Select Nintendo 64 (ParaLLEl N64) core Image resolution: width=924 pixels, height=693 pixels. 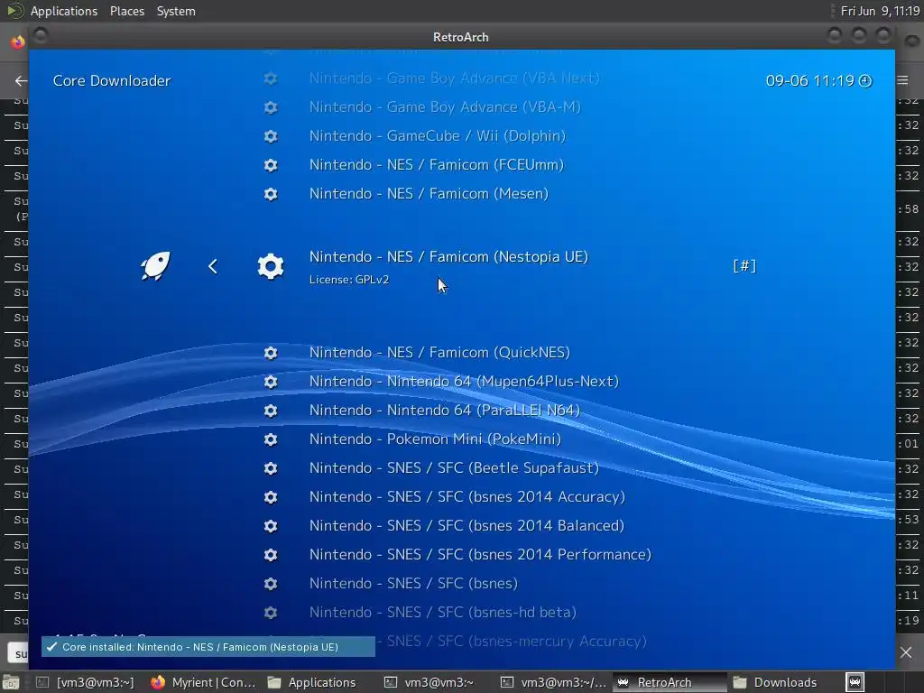click(x=445, y=410)
